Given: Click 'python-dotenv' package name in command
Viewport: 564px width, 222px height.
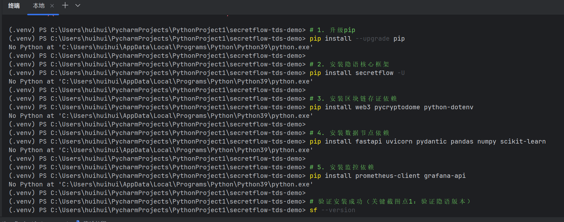Looking at the screenshot, I should 448,107.
